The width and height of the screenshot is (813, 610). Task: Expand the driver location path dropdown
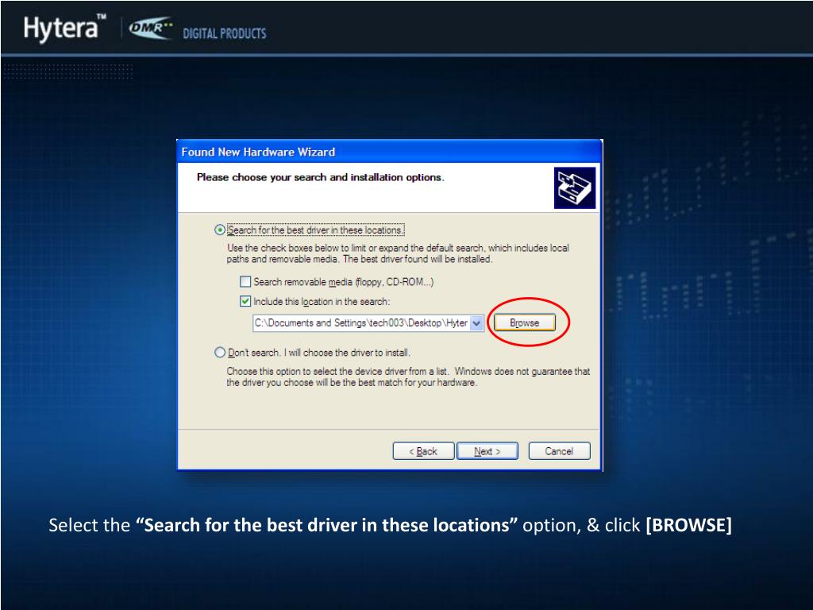click(477, 323)
